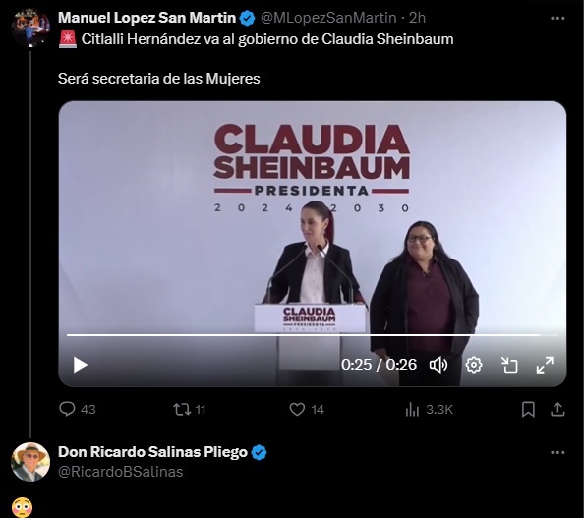Mute the video volume speaker icon
Image resolution: width=584 pixels, height=518 pixels.
click(438, 365)
